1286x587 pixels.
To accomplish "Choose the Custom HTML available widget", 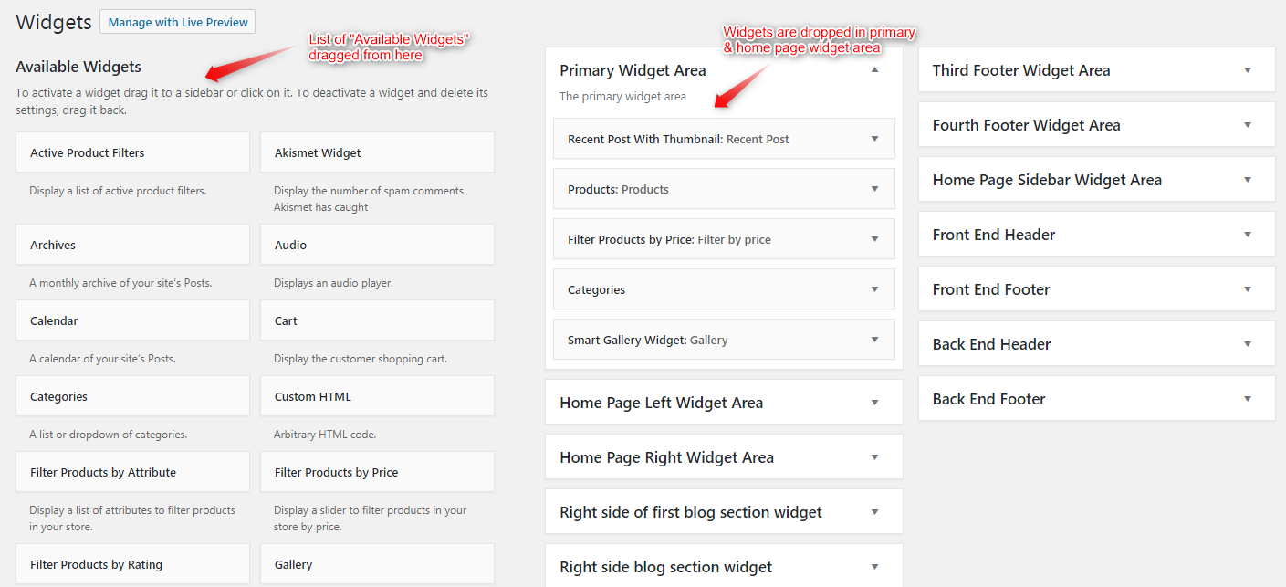I will [377, 396].
